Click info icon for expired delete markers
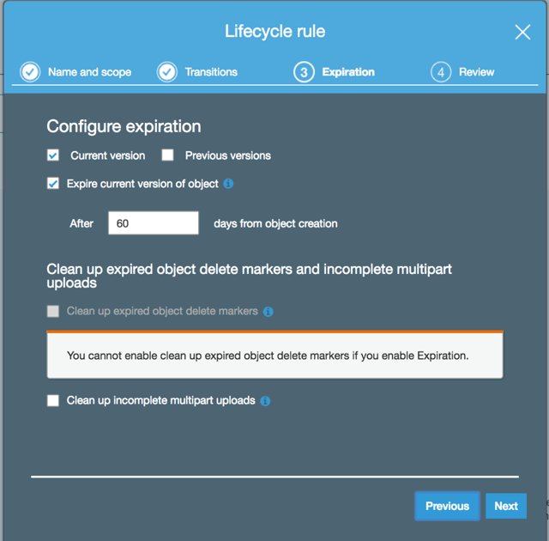549x541 pixels. [268, 312]
